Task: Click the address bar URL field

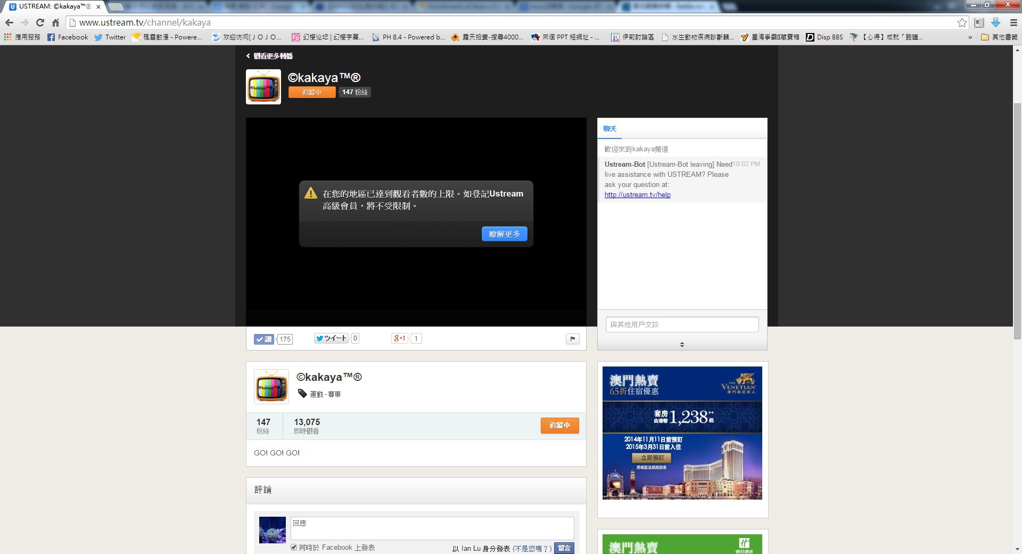Action: [511, 22]
